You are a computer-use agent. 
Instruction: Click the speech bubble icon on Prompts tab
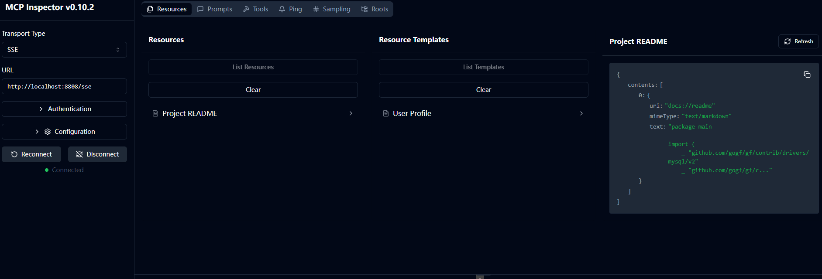200,9
